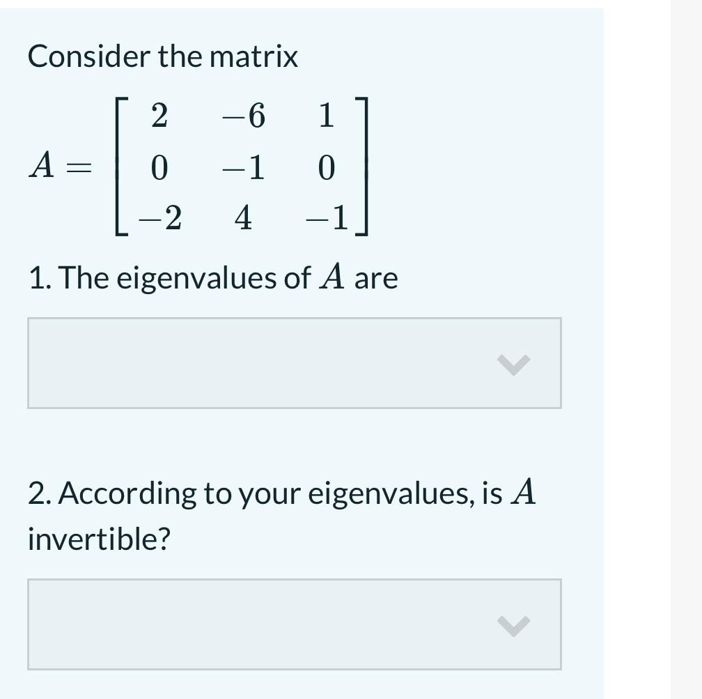Click the question 1 eigenvalues prompt text
702x699 pixels.
[x=212, y=277]
